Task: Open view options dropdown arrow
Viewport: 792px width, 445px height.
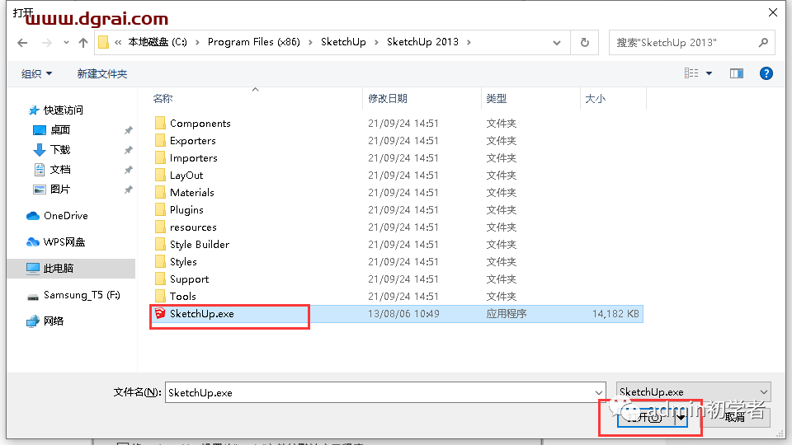Action: (709, 73)
